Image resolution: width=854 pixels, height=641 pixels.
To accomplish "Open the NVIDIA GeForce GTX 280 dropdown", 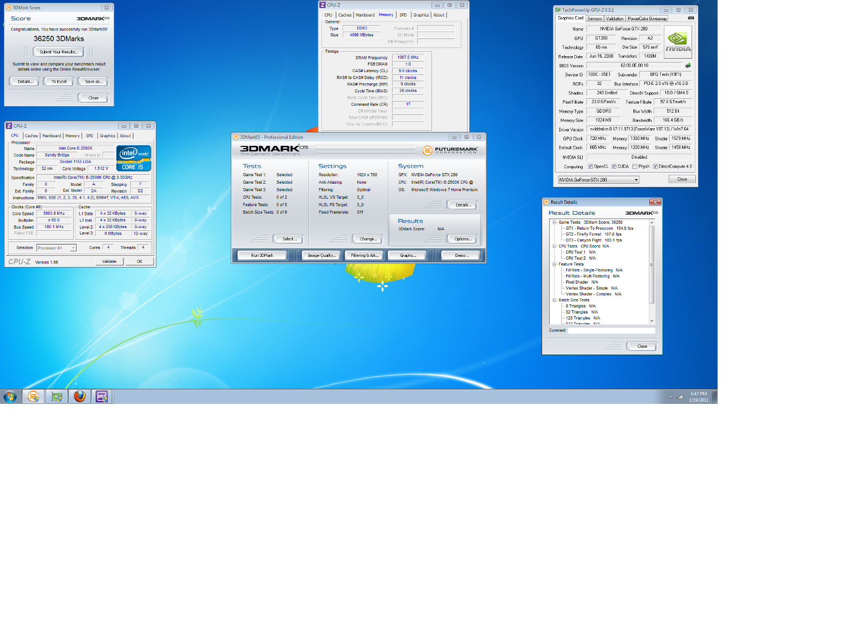I will 598,179.
